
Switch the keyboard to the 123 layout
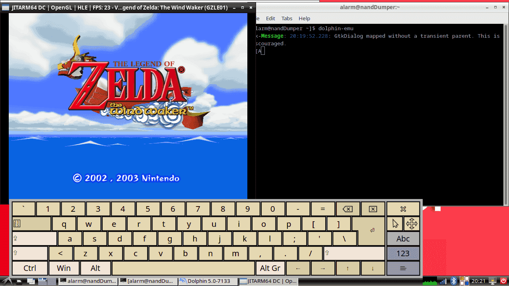pos(403,253)
